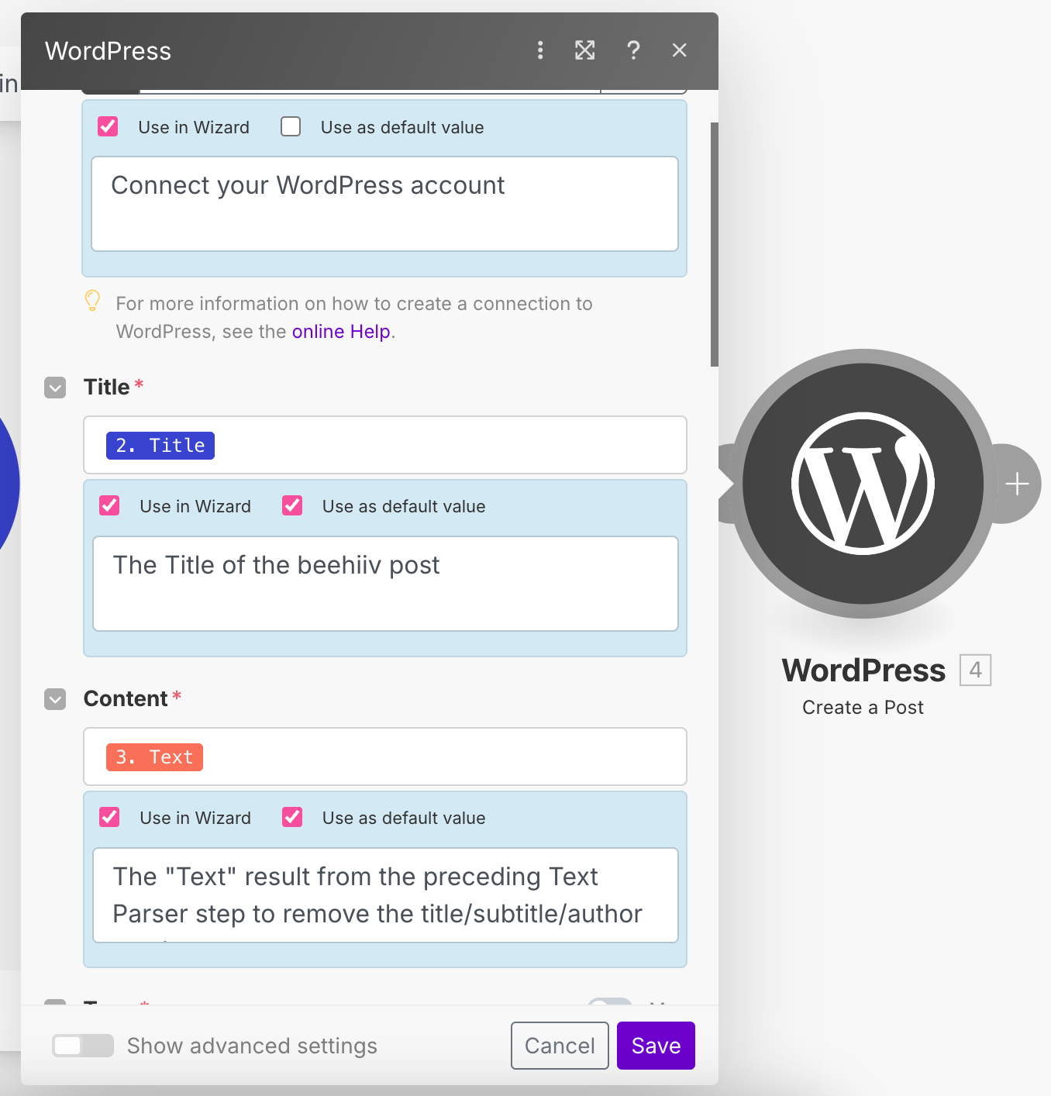Edit the 'The Title of the beehiiv post' description
The width and height of the screenshot is (1051, 1096).
click(x=385, y=583)
